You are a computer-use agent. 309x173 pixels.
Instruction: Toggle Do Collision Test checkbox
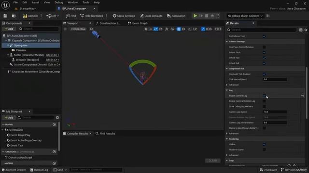point(264,37)
